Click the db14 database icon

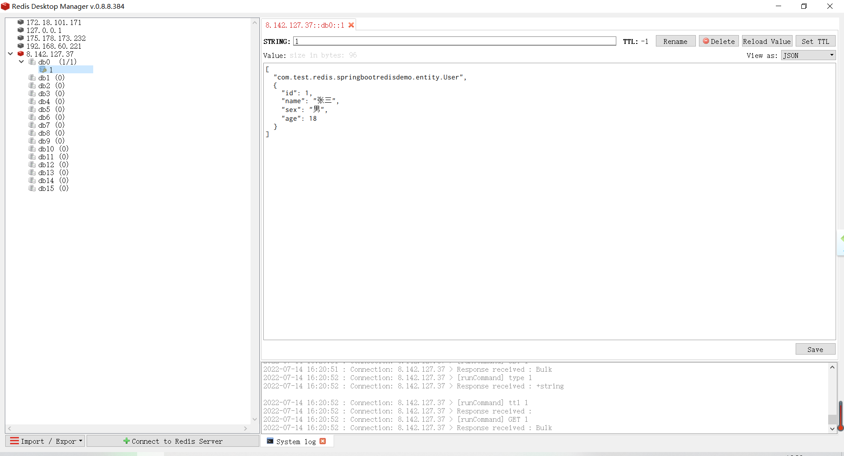(x=32, y=180)
